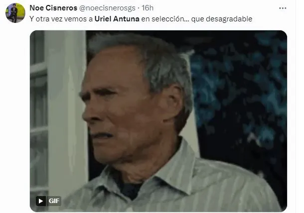
Task: Click the man's ear in the GIF
Action: coord(171,104)
